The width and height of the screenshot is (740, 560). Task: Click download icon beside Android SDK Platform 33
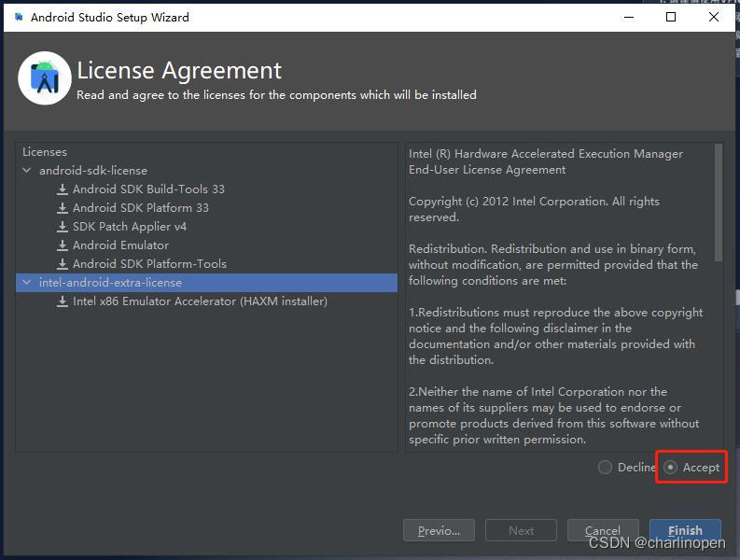pos(63,208)
